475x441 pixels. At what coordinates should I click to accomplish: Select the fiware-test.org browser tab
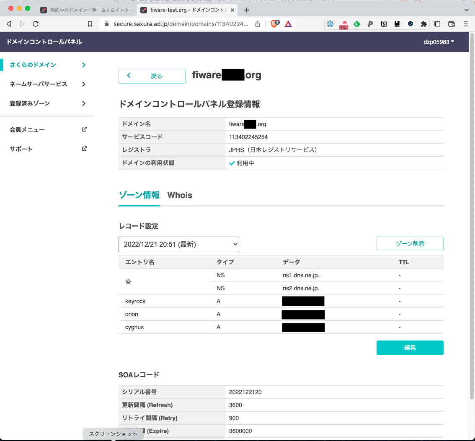coord(188,10)
